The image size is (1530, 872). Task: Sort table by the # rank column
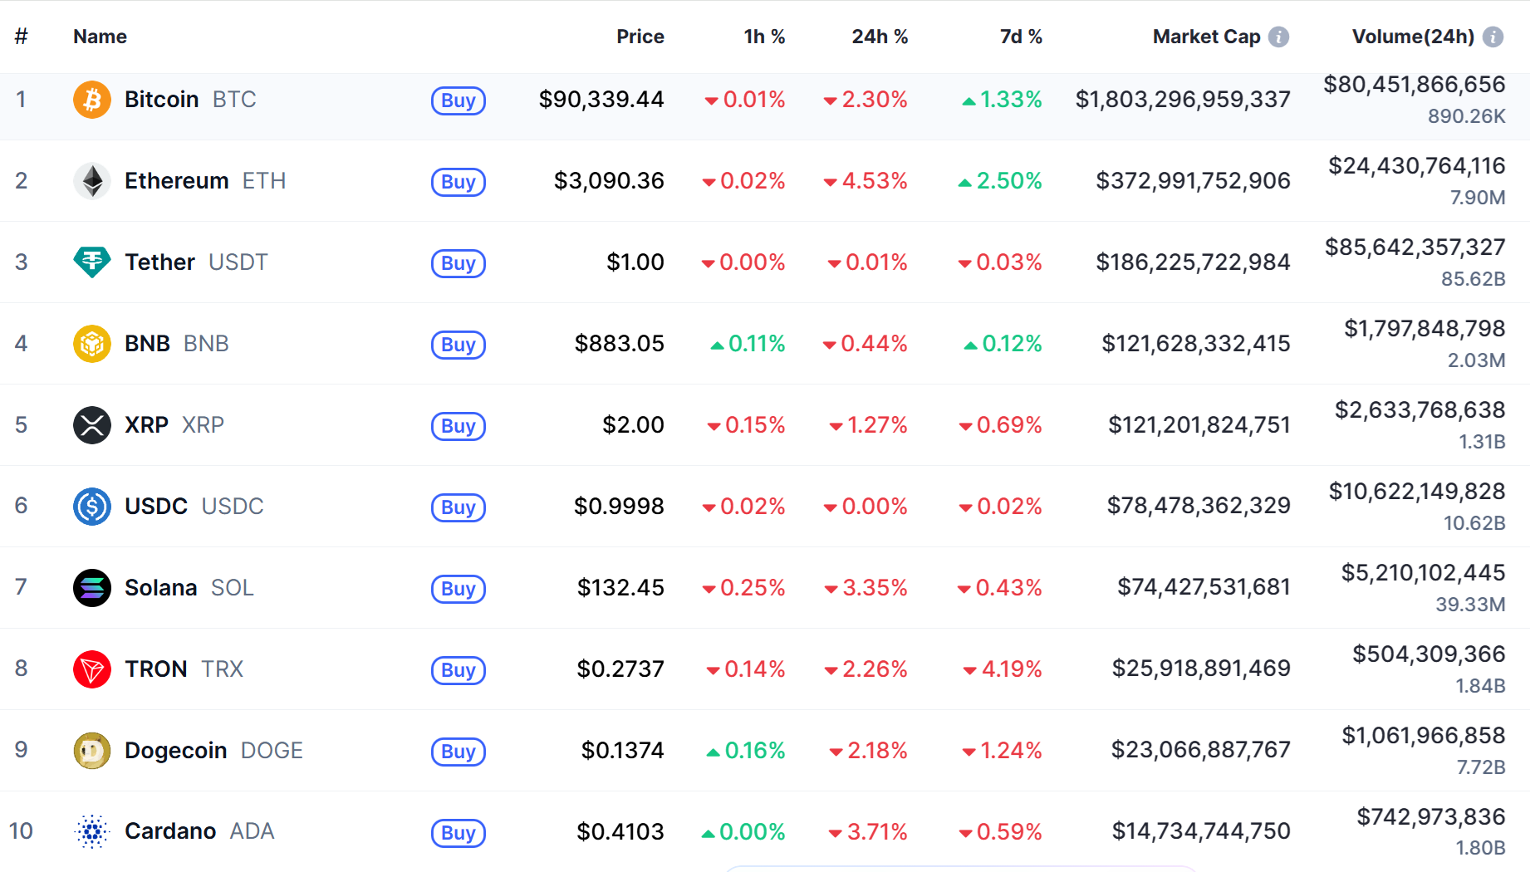(x=22, y=37)
